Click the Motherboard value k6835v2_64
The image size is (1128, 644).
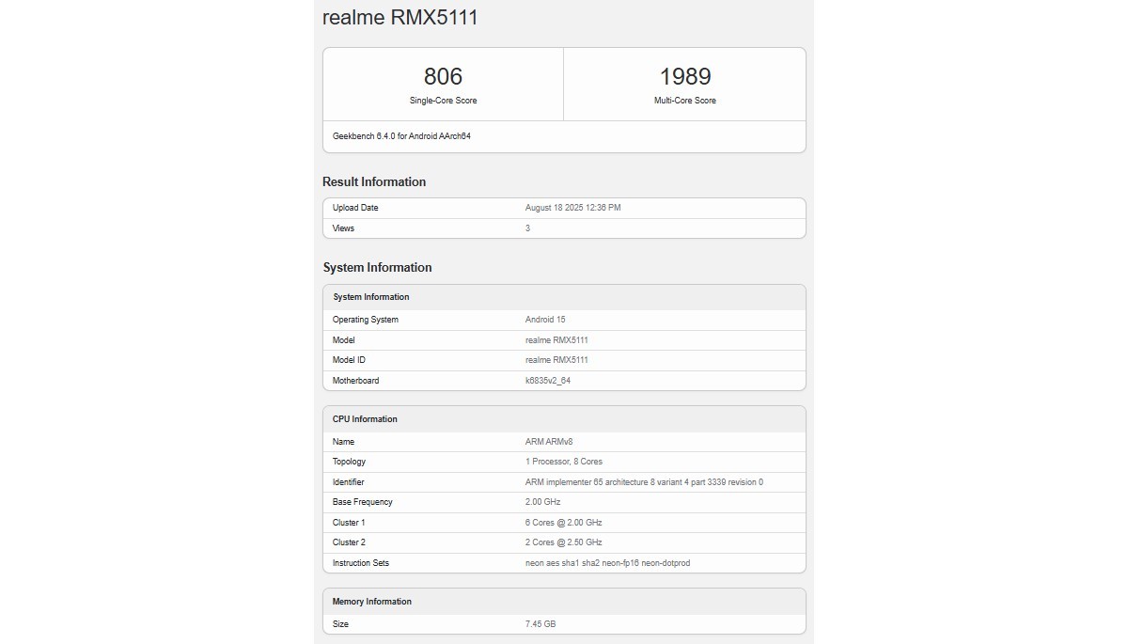point(546,380)
